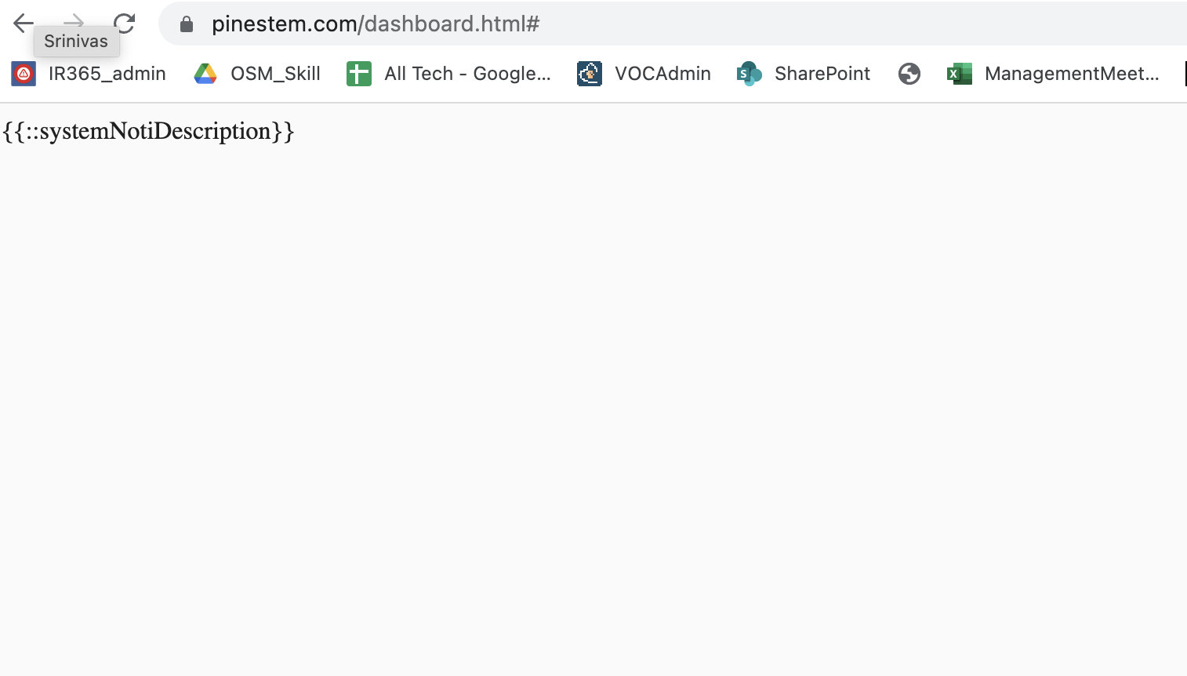
Task: Click the systemNotiDescription placeholder text
Action: pyautogui.click(x=148, y=131)
